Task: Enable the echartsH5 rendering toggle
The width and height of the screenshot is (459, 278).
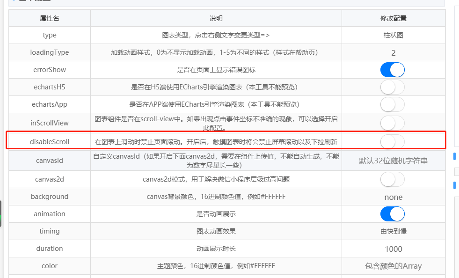Action: click(x=393, y=87)
